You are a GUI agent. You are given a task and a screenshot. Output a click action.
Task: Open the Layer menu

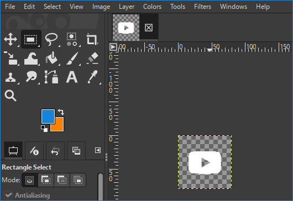[x=127, y=7]
